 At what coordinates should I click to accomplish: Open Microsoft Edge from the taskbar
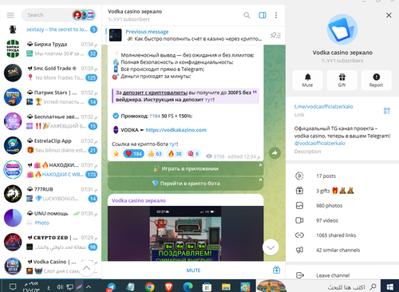(x=188, y=286)
